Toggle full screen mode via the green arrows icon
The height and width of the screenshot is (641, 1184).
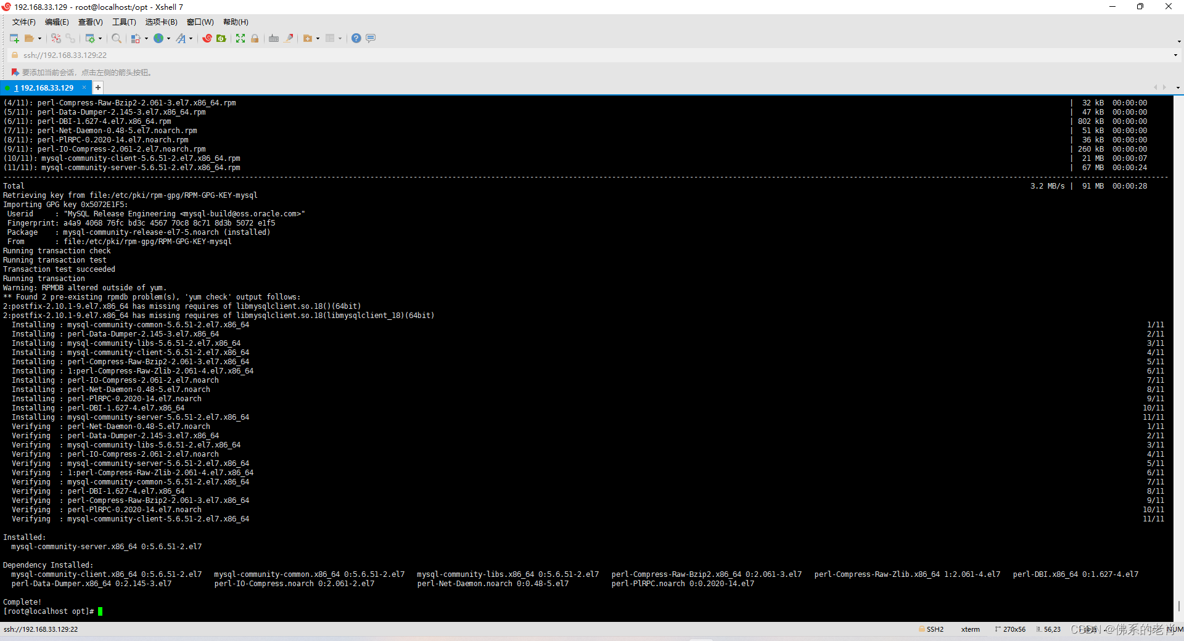coord(240,38)
